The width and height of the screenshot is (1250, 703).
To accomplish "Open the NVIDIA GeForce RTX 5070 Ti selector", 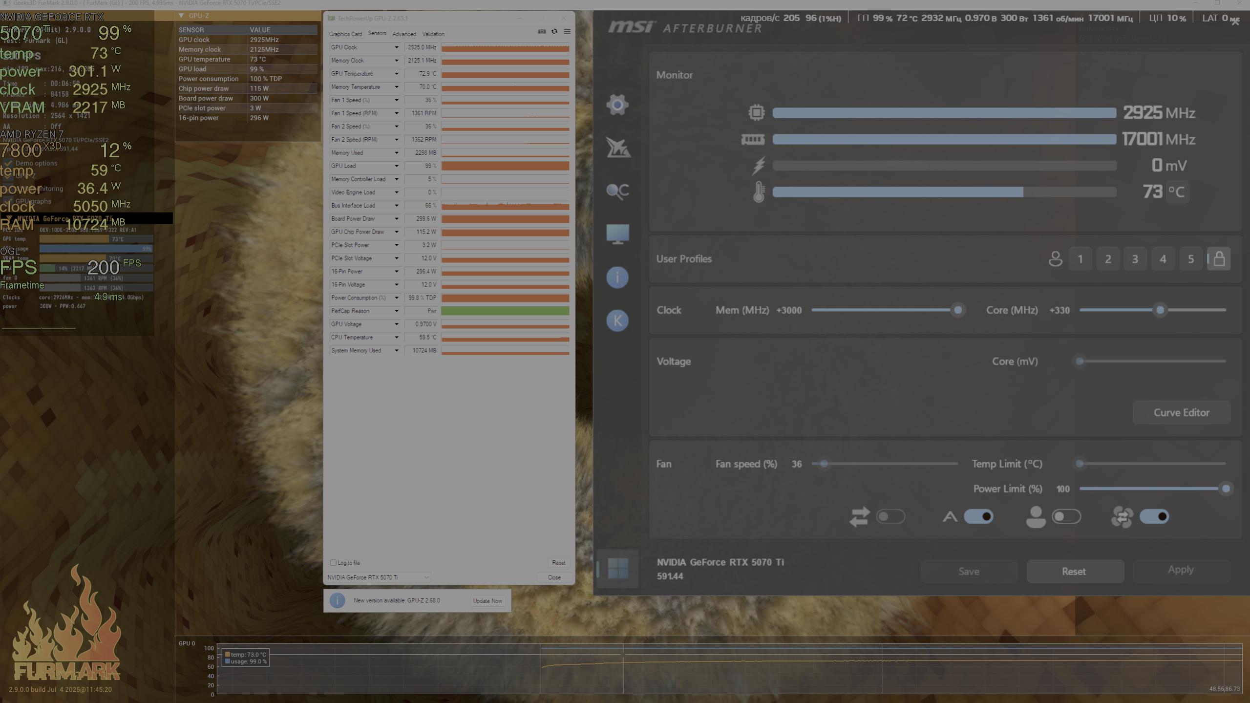I will [x=378, y=577].
